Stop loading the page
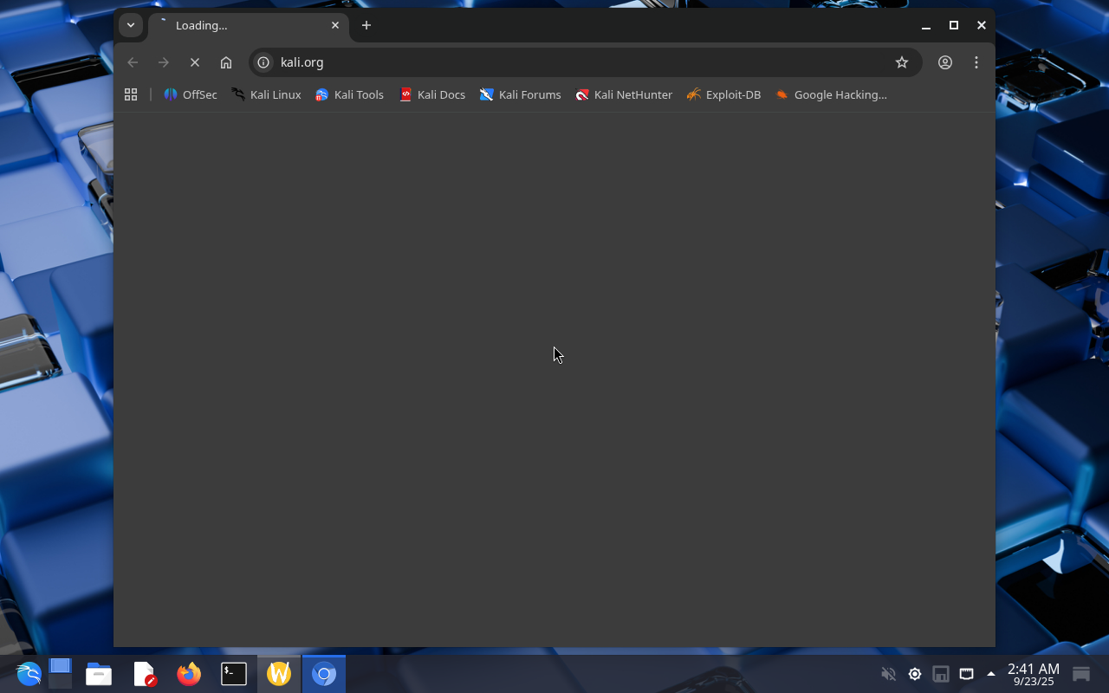Screen dimensions: 1109x693 coord(195,62)
